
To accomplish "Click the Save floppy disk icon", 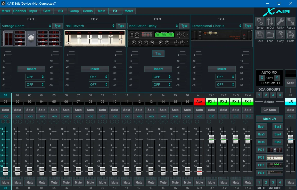I will pyautogui.click(x=260, y=35).
